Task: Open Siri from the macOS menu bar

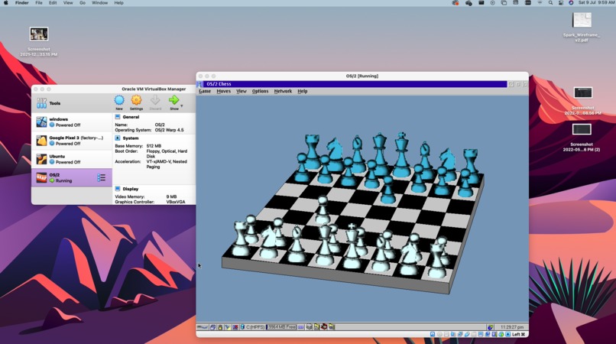Action: click(571, 3)
